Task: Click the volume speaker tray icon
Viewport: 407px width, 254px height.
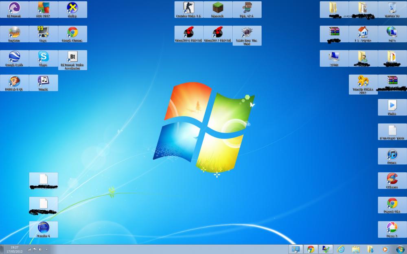Action: 40,250
